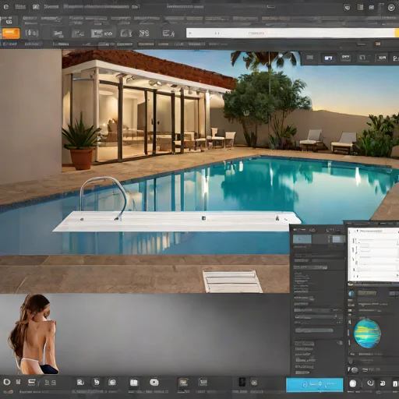Select the blue-highlighted icon in the viewport overlay

328,58
